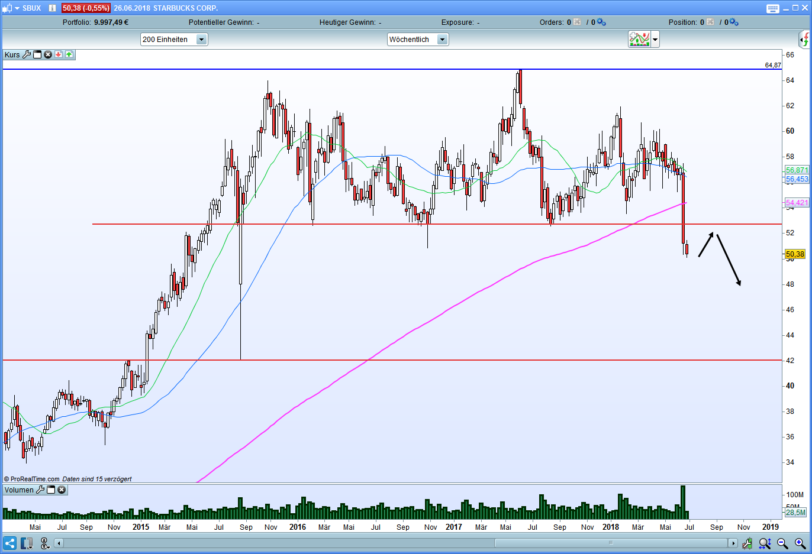This screenshot has height=554, width=812.
Task: Open the add indicator chart icon
Action: tap(639, 40)
